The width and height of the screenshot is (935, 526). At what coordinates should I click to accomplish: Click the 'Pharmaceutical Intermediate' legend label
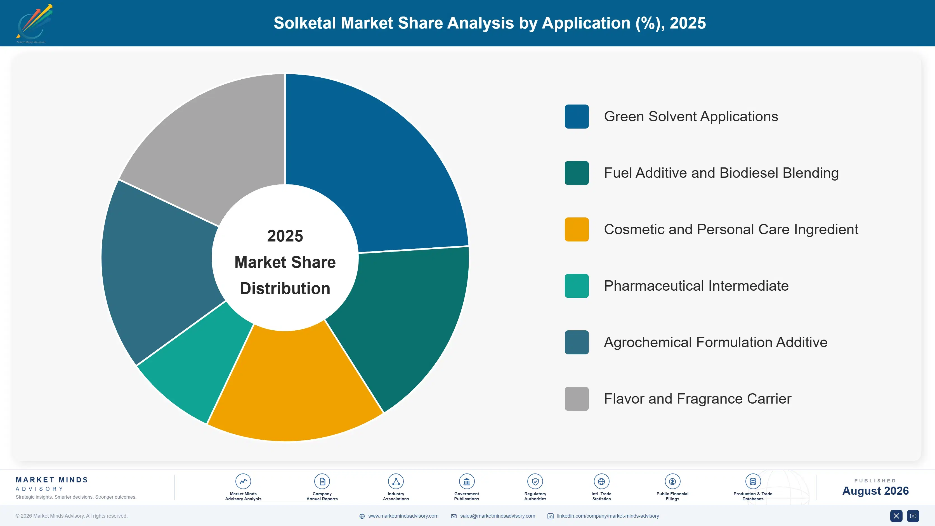696,286
